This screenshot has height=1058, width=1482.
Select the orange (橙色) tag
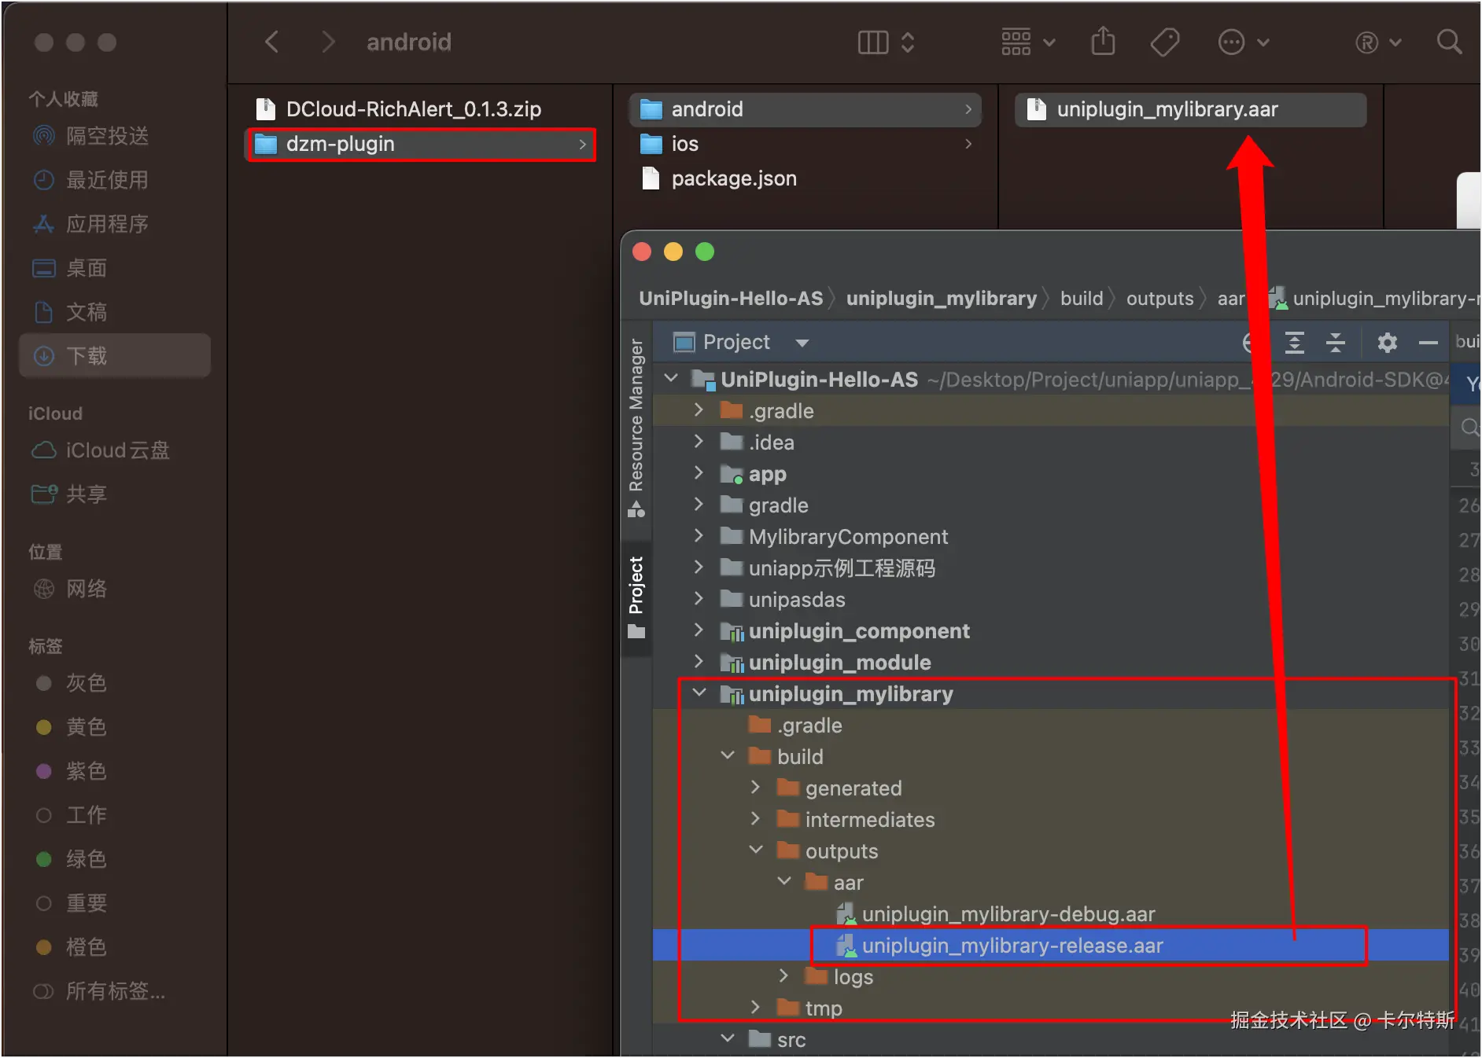(115, 947)
